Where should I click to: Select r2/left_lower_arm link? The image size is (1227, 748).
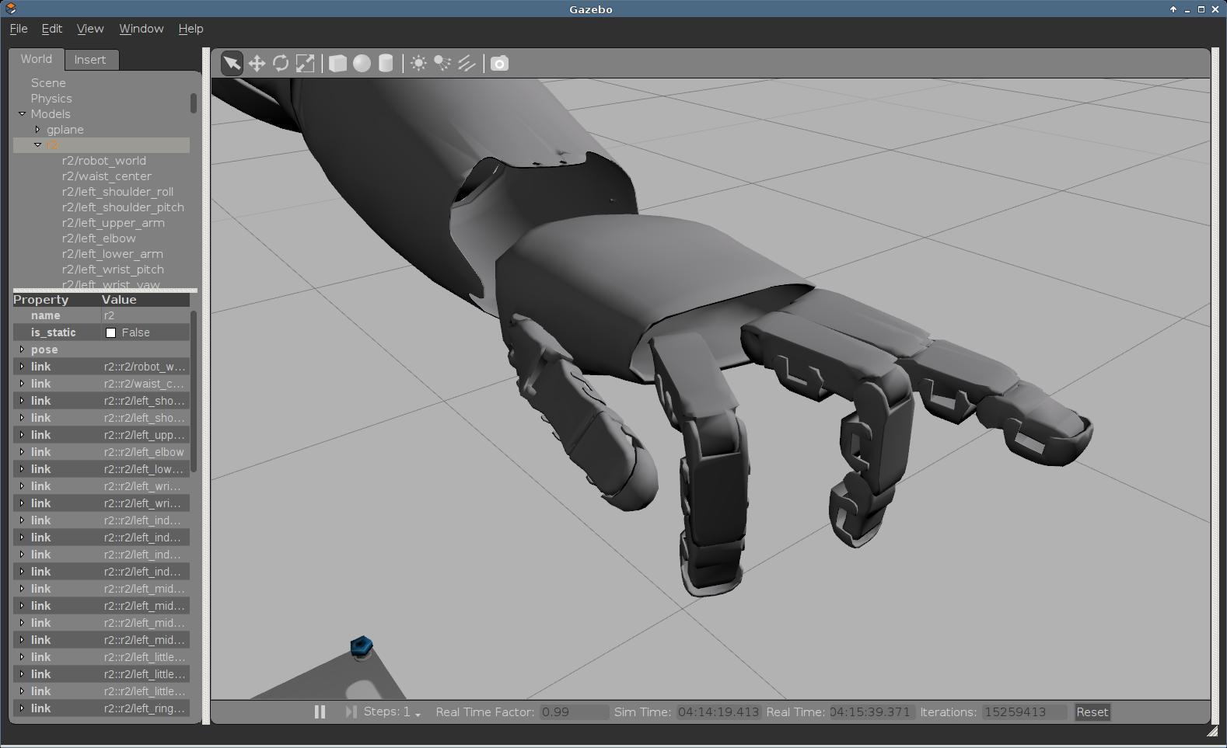(x=113, y=254)
